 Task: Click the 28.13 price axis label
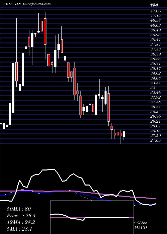pos(156,131)
